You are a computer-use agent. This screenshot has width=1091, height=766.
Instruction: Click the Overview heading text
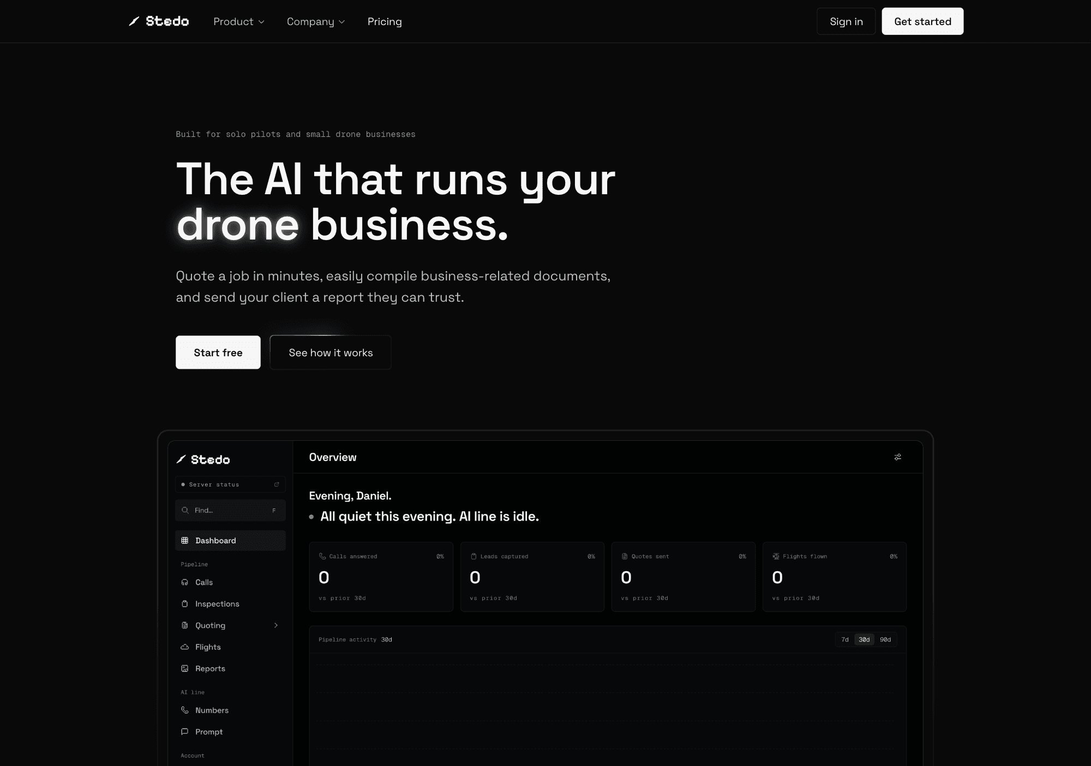coord(333,457)
